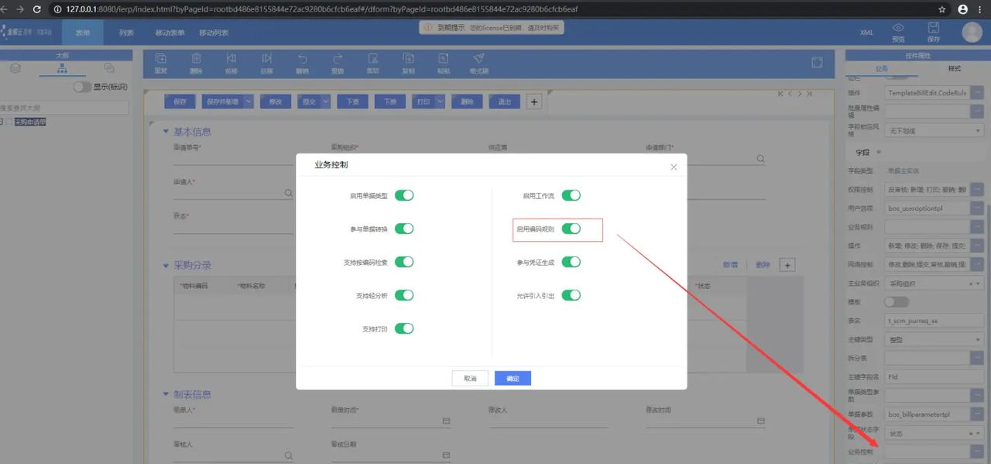The image size is (991, 464).
Task: Select the hierarchy tree icon in outline panel
Action: pyautogui.click(x=62, y=68)
